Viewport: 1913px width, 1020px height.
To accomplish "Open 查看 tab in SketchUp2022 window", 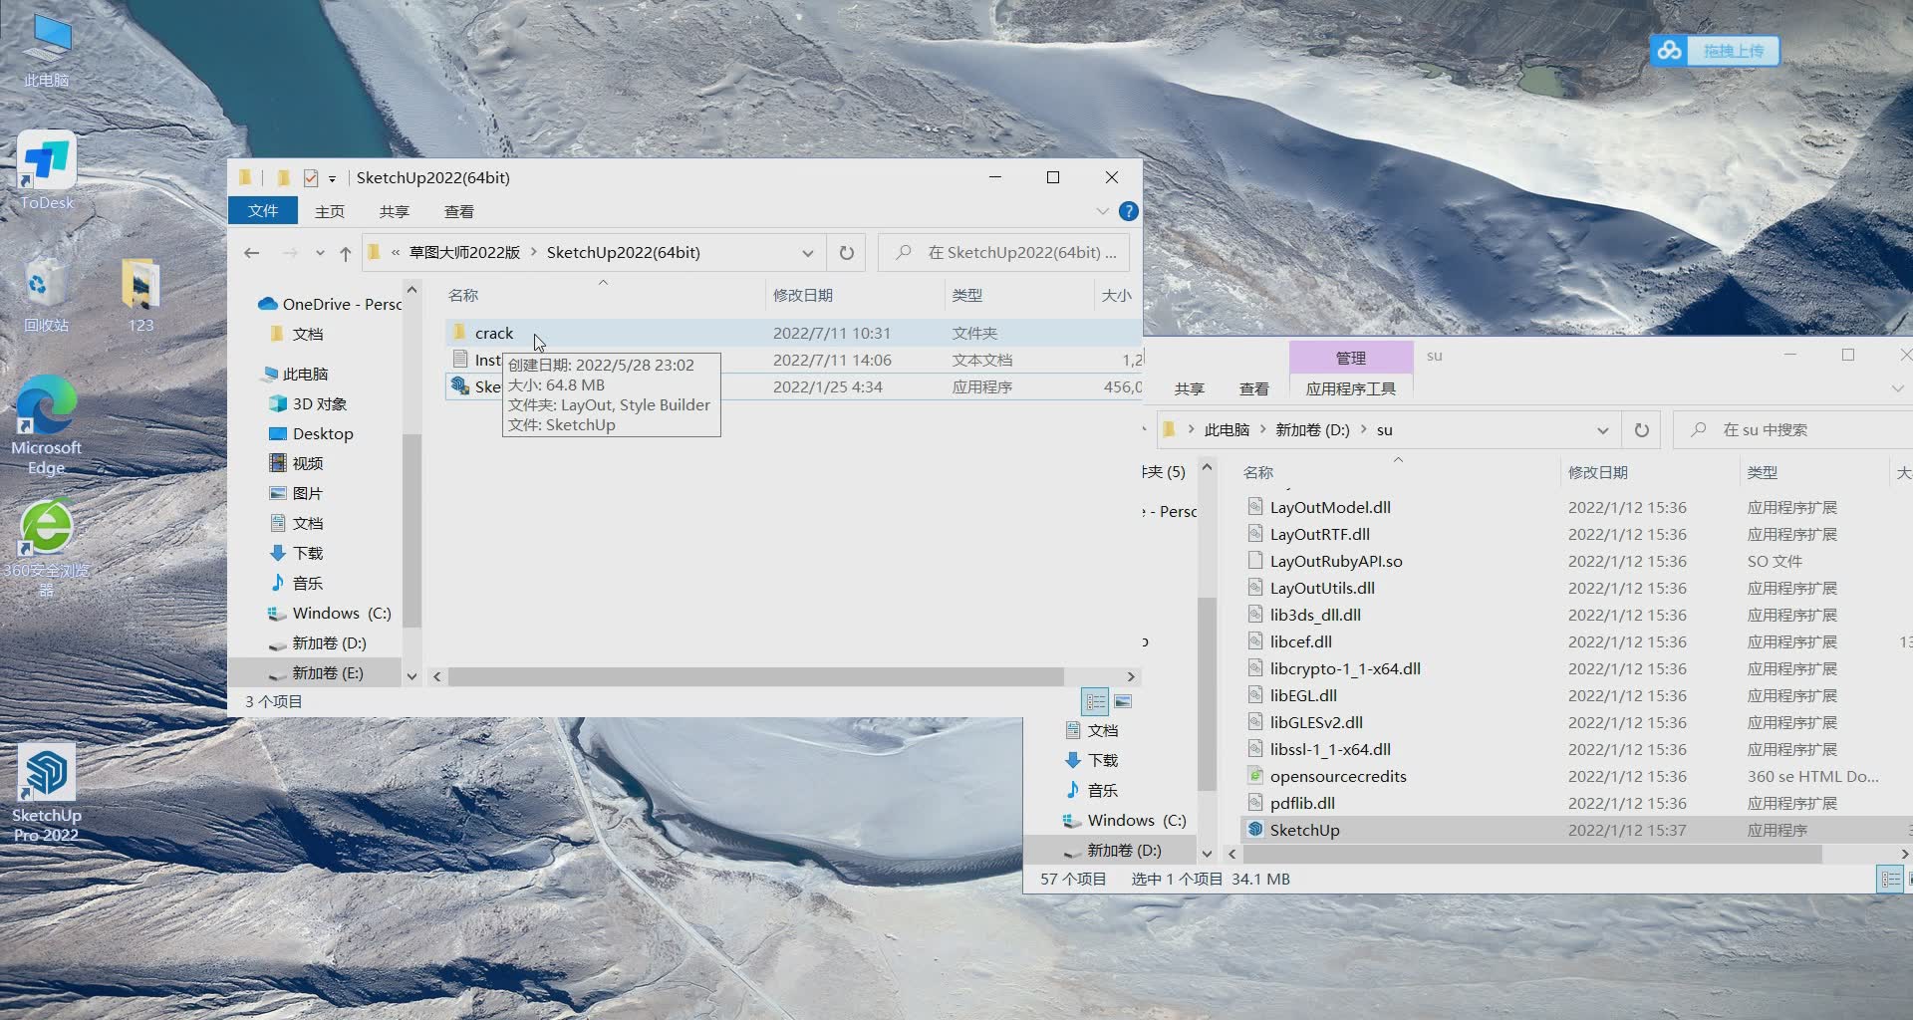I will (458, 211).
